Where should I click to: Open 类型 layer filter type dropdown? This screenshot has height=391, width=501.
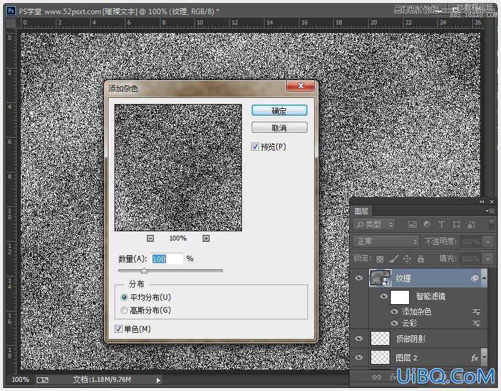pos(374,225)
